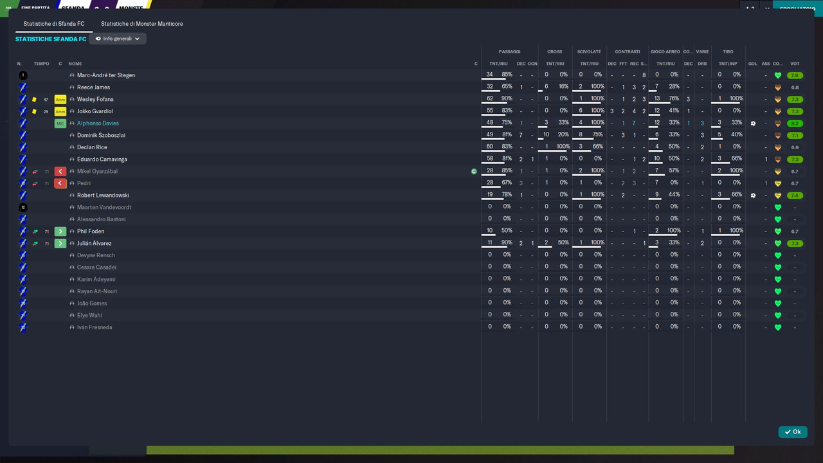Click Julián Álvarez's green substituted-on arrow
Screen dimensions: 823x463
coord(60,244)
